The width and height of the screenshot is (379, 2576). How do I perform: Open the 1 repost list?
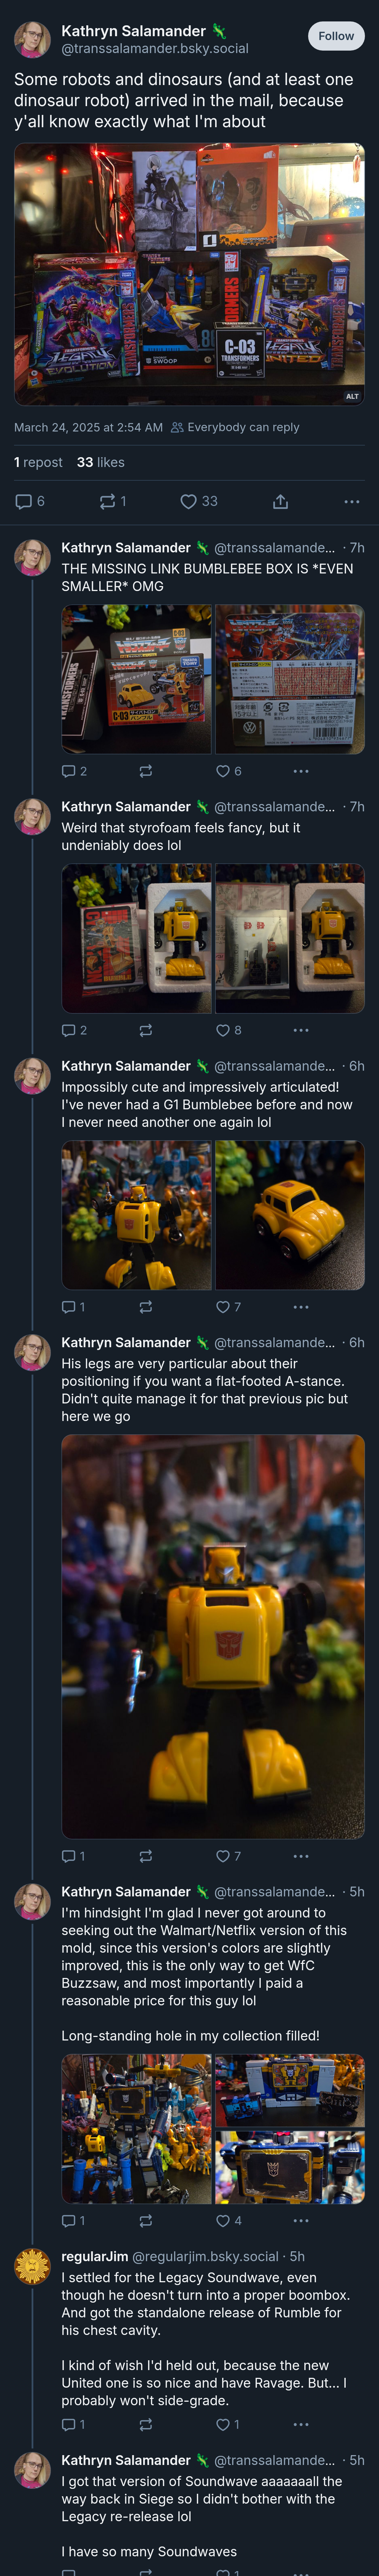click(x=38, y=462)
